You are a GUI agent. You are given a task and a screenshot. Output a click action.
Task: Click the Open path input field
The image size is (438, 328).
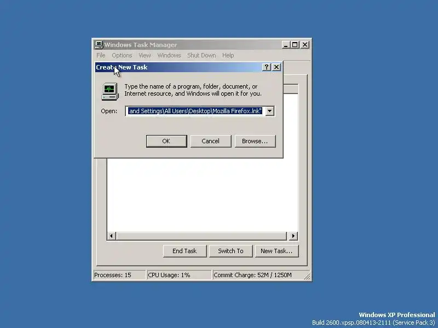[x=195, y=111]
